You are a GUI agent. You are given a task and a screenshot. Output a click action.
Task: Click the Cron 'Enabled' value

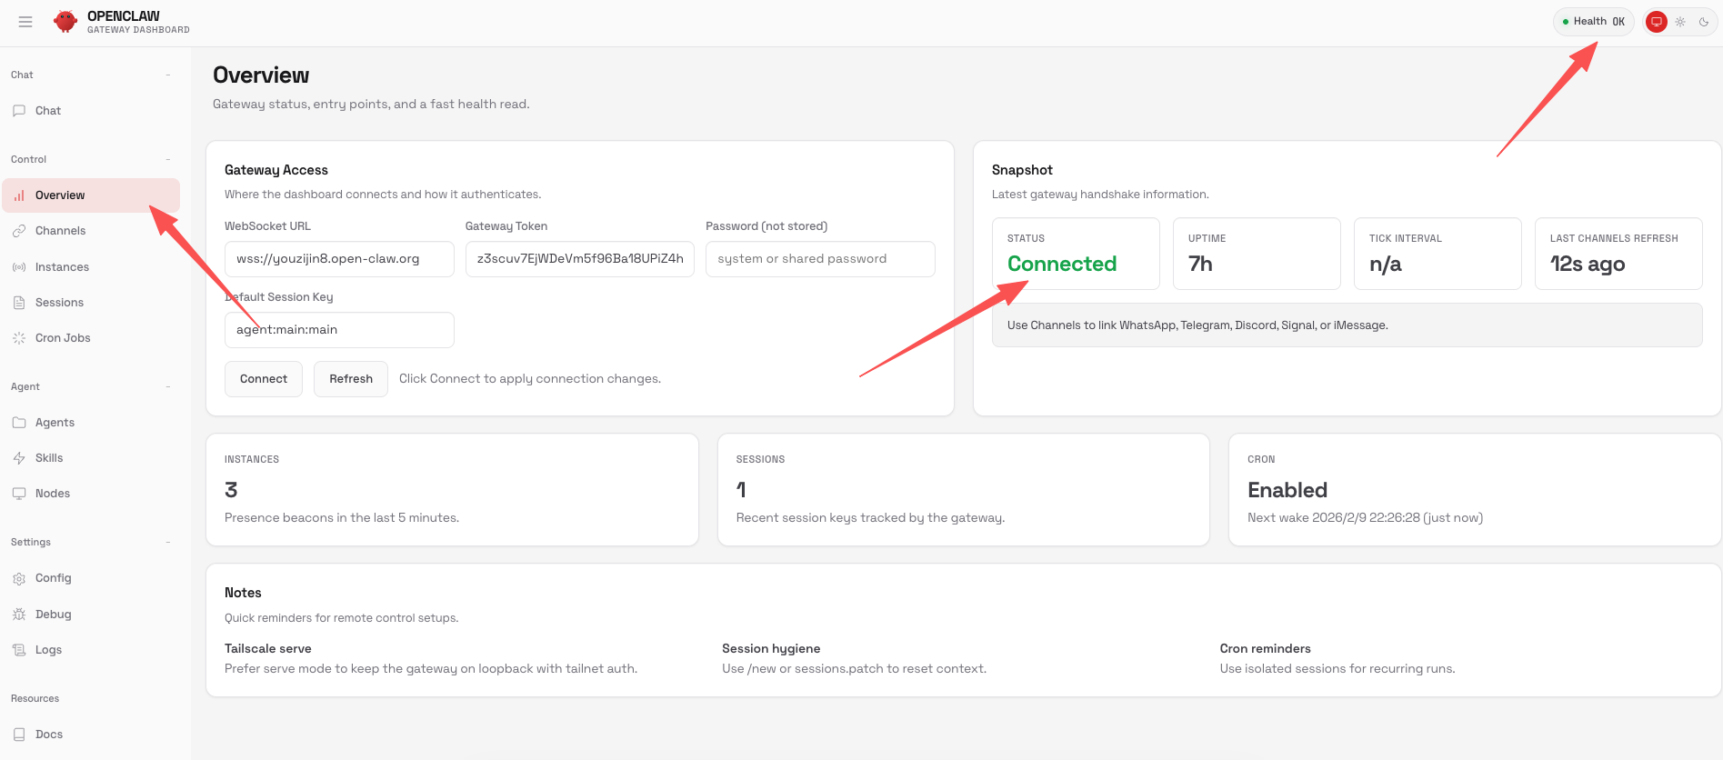[x=1287, y=490]
